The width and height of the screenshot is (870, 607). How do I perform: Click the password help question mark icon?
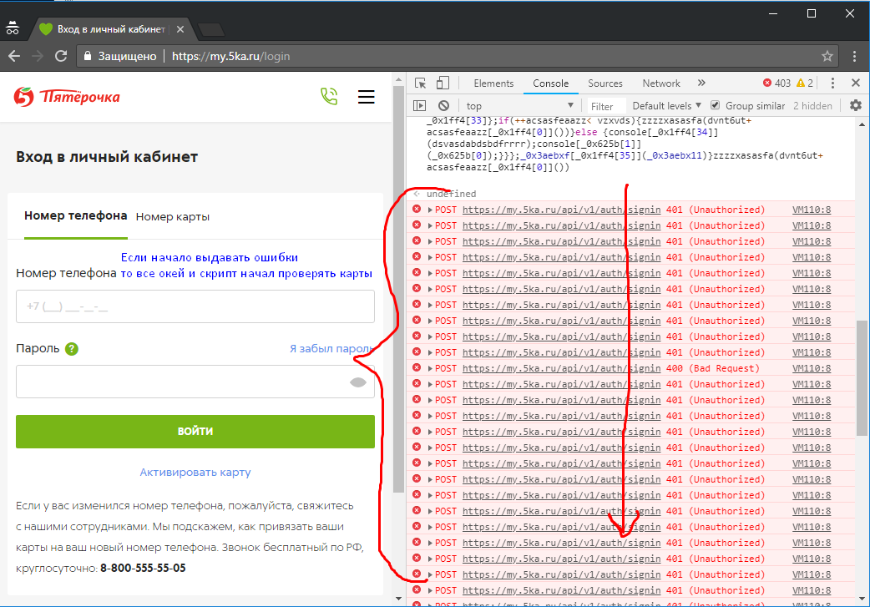tap(72, 349)
